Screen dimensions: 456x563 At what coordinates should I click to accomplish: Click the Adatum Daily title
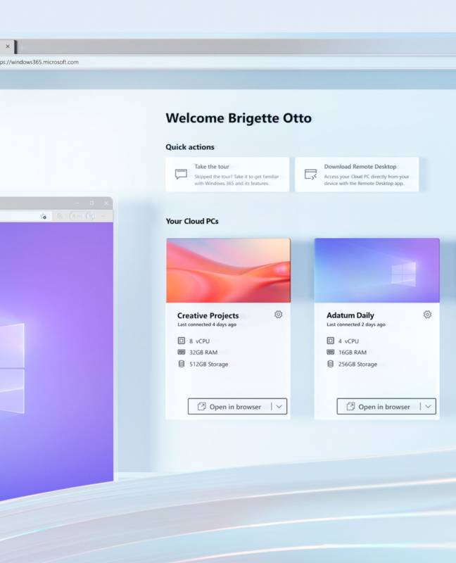(x=350, y=315)
